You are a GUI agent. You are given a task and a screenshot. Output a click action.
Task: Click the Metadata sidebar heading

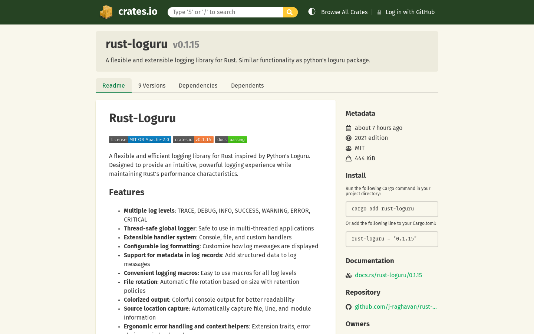click(x=360, y=114)
